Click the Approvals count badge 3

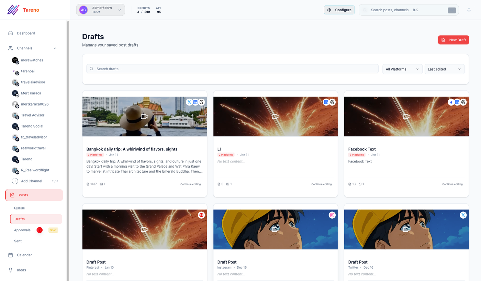[40, 230]
